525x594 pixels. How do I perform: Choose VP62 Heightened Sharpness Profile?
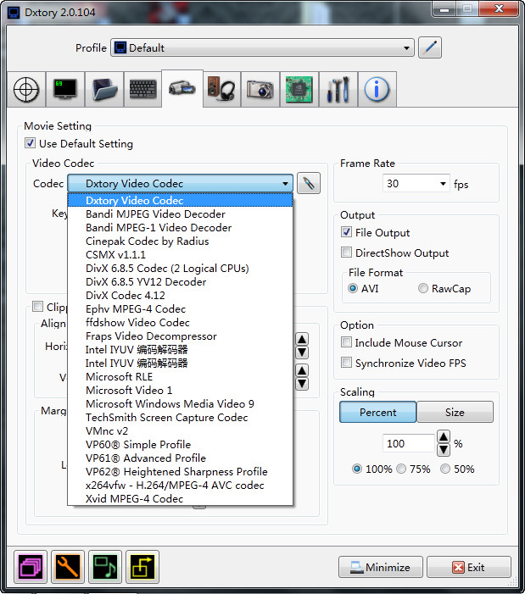[x=180, y=472]
